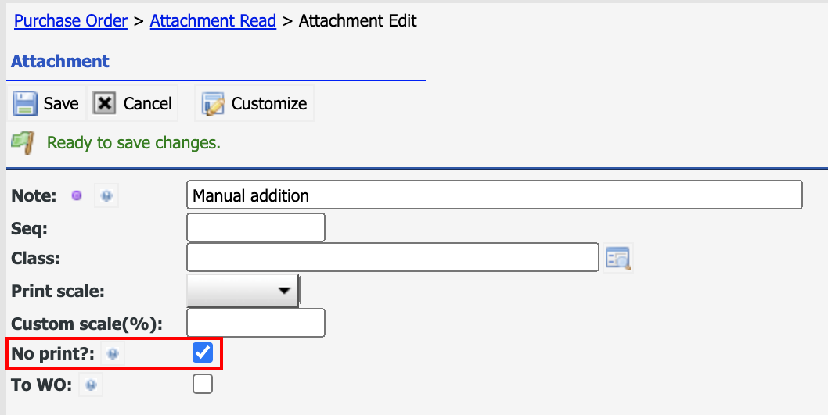Click the Cancel button label
This screenshot has width=828, height=415.
tap(148, 103)
